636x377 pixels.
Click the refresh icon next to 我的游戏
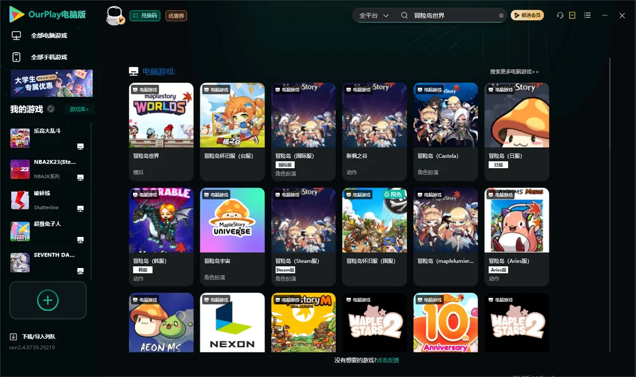click(51, 109)
